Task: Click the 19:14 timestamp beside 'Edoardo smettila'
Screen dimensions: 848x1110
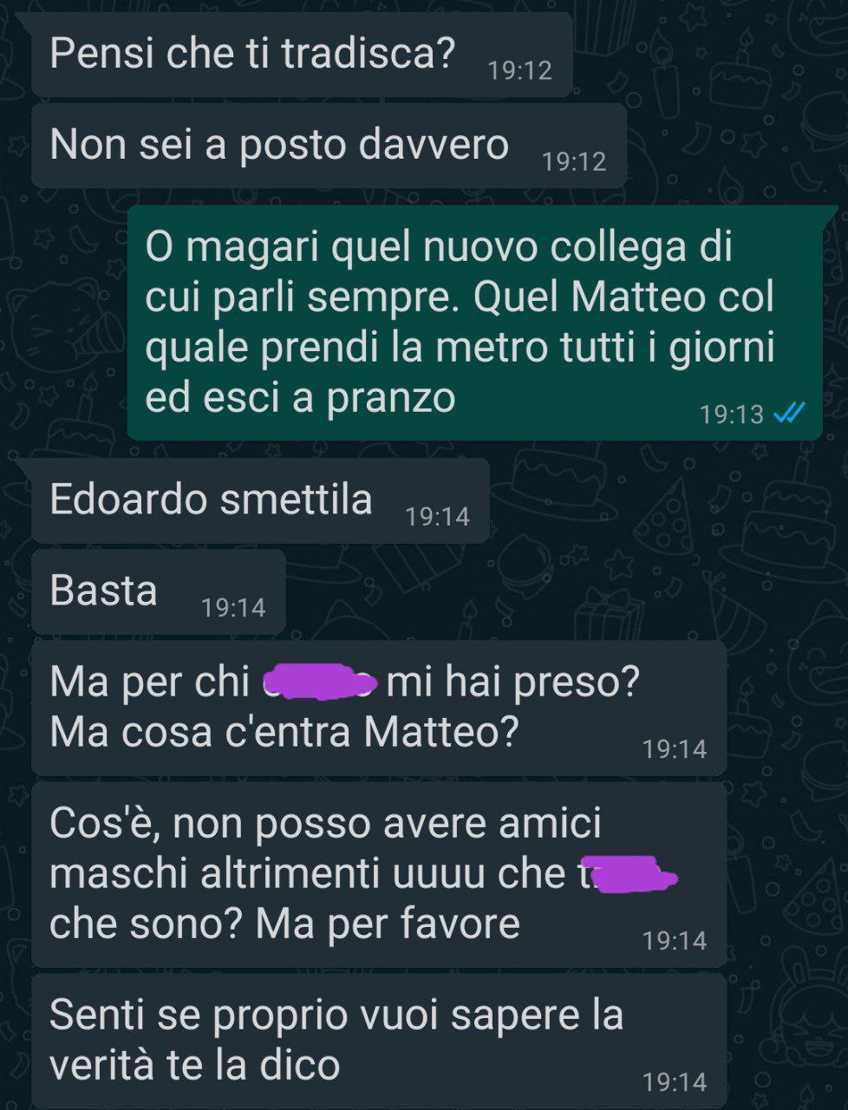Action: (438, 517)
